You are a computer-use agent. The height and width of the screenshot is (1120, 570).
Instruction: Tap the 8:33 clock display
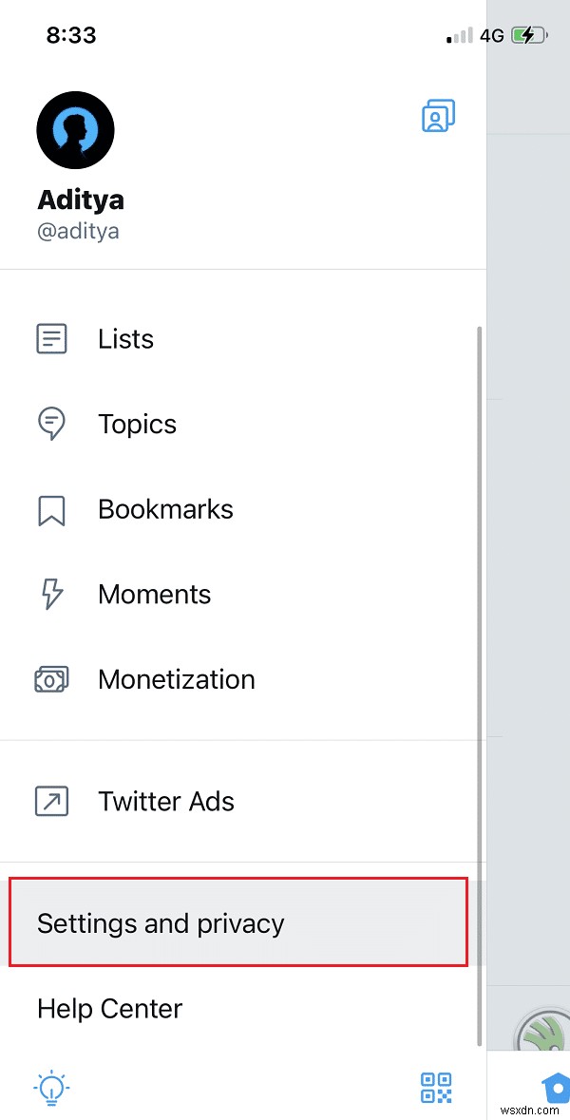tap(70, 34)
